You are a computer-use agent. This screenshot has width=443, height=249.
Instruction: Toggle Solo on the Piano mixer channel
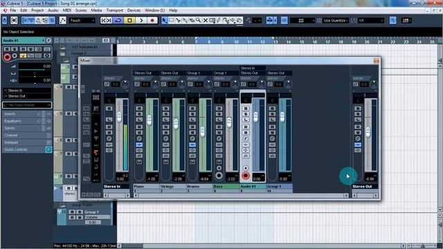coord(139,114)
